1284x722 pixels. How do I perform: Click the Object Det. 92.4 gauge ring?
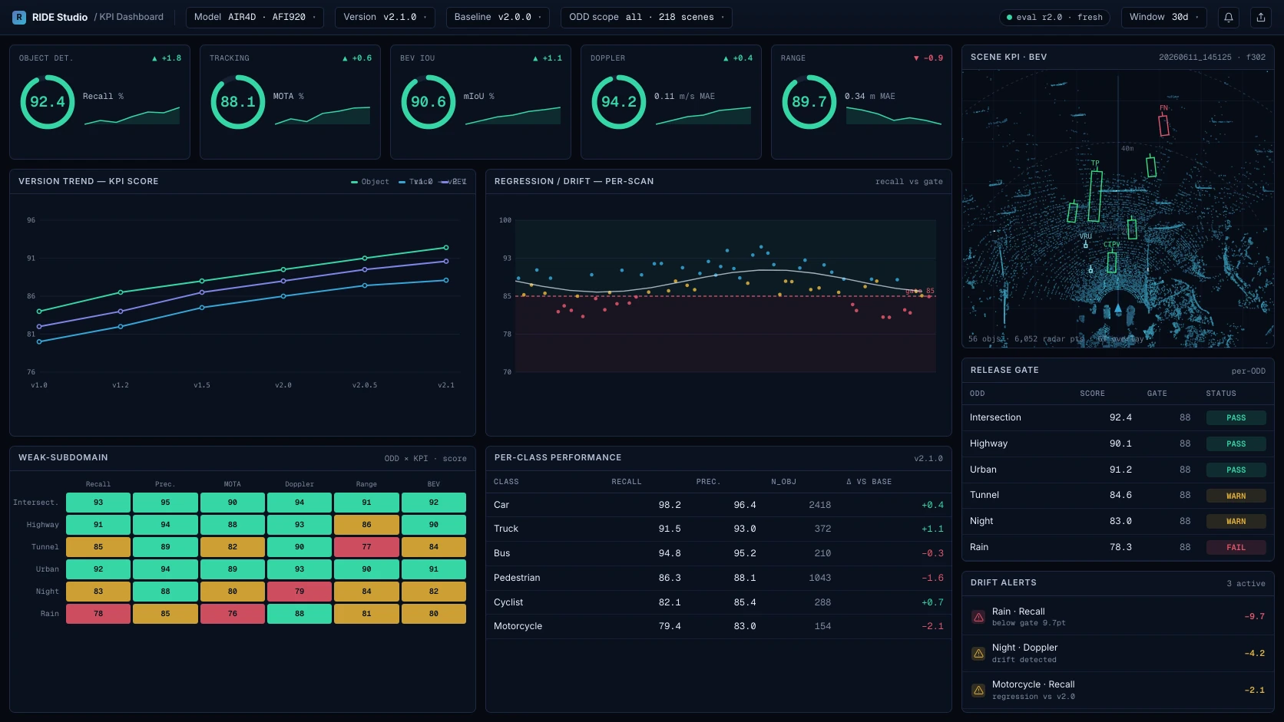tap(48, 102)
